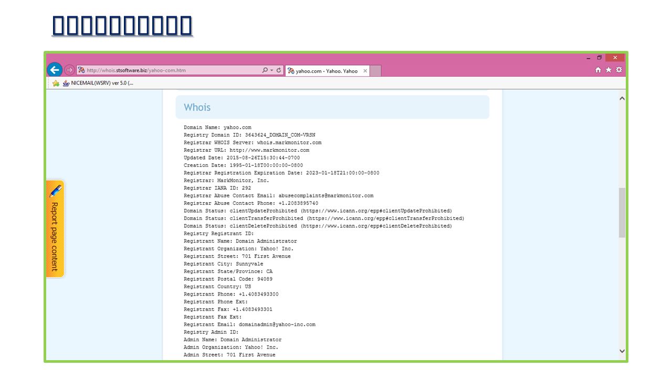Open the Home page icon

click(598, 70)
